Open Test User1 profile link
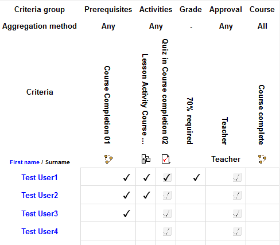Screen dimensions: 280x245 (x=40, y=177)
